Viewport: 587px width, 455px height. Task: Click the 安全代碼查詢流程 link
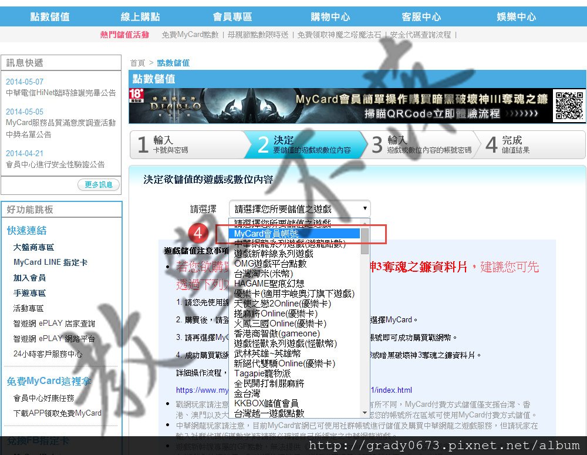pyautogui.click(x=420, y=35)
